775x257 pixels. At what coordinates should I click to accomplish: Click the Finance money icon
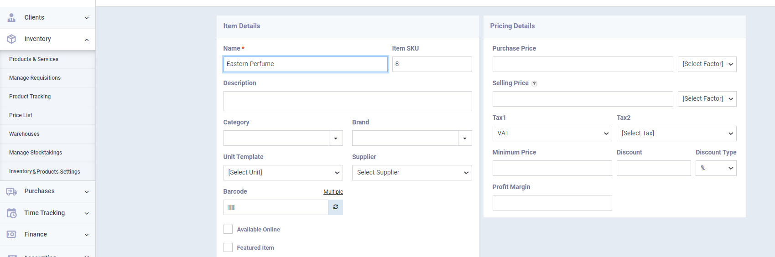point(11,234)
